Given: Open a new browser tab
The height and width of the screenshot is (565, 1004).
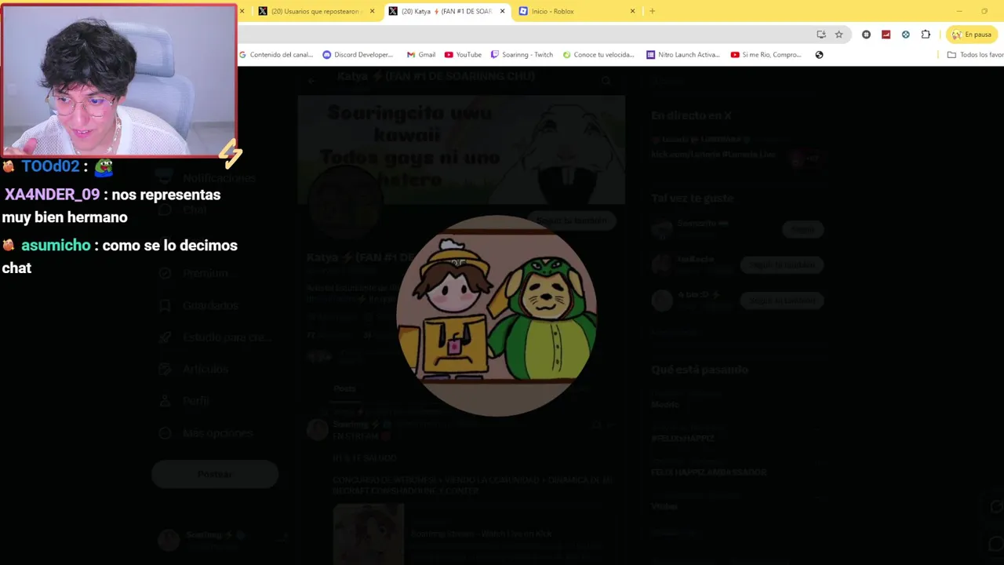Looking at the screenshot, I should (x=652, y=11).
